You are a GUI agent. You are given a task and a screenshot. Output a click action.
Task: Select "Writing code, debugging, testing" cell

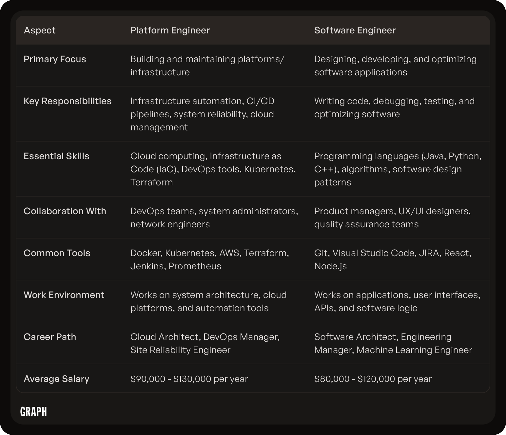[395, 107]
